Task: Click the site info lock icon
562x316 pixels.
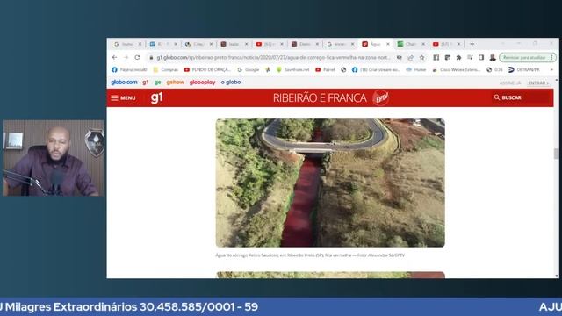Action: (151, 57)
